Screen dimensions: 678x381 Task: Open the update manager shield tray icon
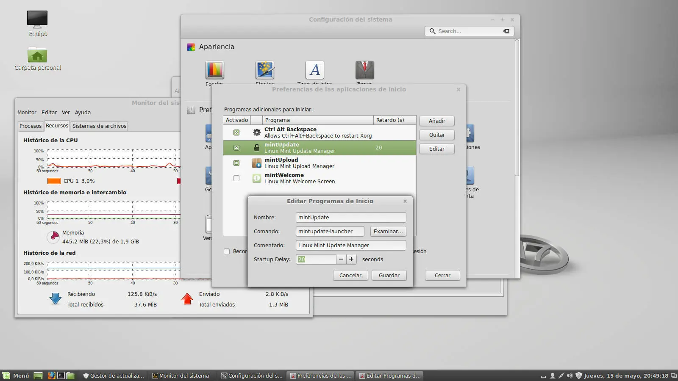[x=578, y=375]
